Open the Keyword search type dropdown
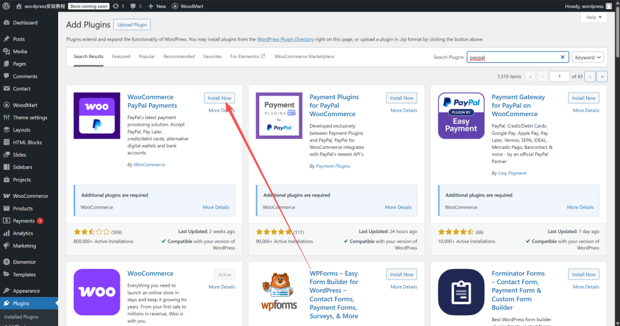This screenshot has width=620, height=326. pyautogui.click(x=587, y=57)
